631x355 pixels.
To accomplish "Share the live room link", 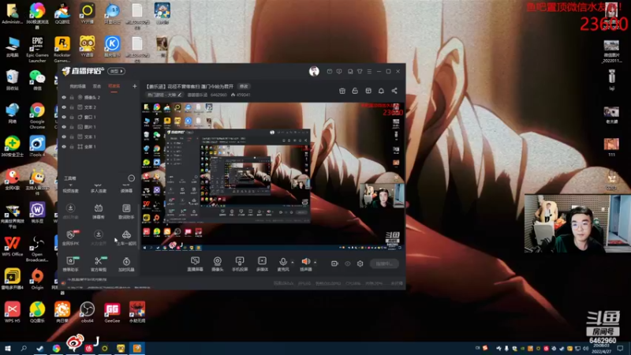I will [394, 91].
